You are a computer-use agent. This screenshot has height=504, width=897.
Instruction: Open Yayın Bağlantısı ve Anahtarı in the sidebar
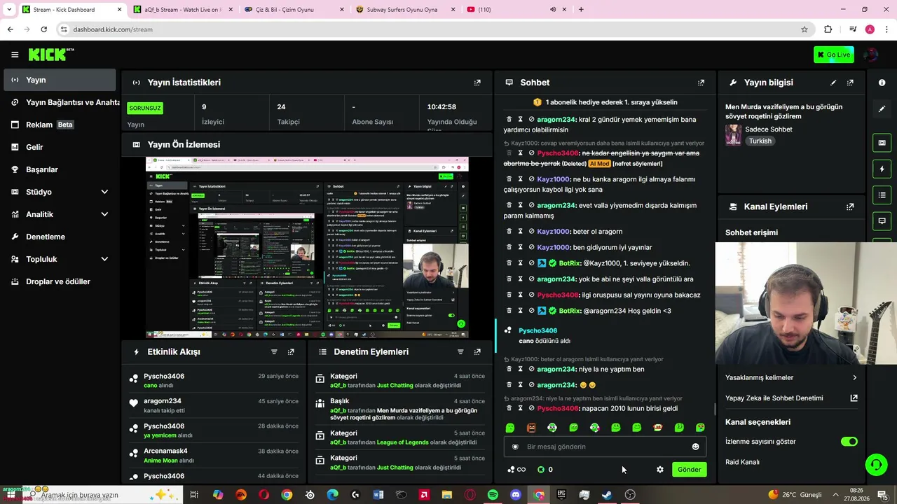click(60, 102)
